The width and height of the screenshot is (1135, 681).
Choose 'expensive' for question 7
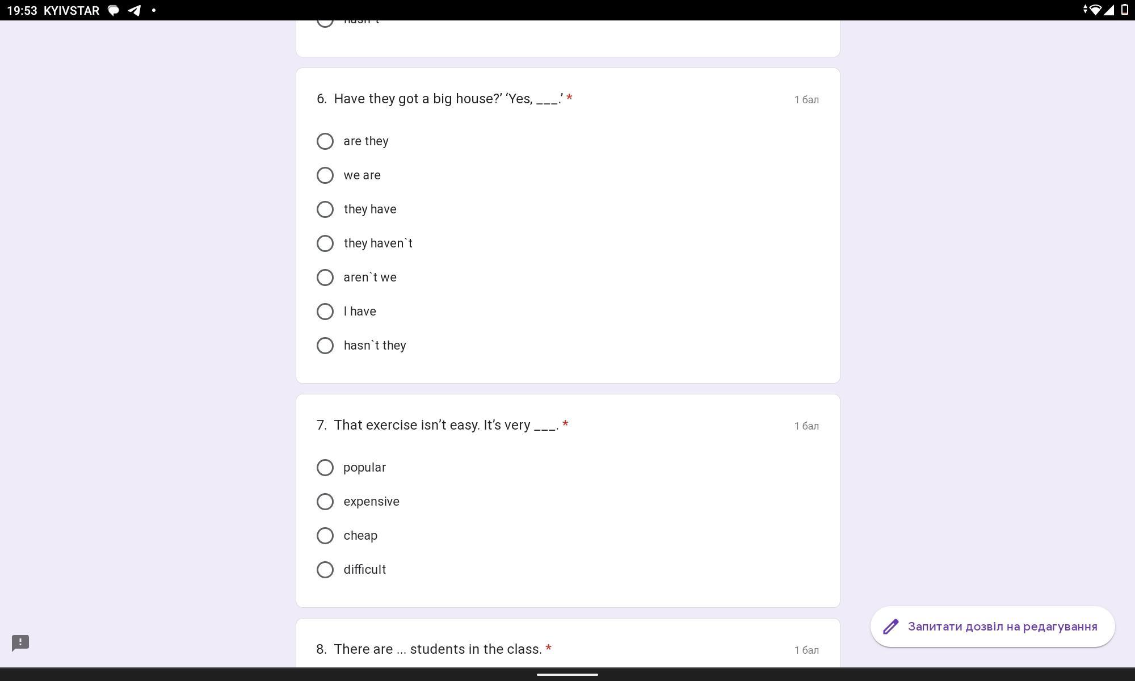(325, 502)
